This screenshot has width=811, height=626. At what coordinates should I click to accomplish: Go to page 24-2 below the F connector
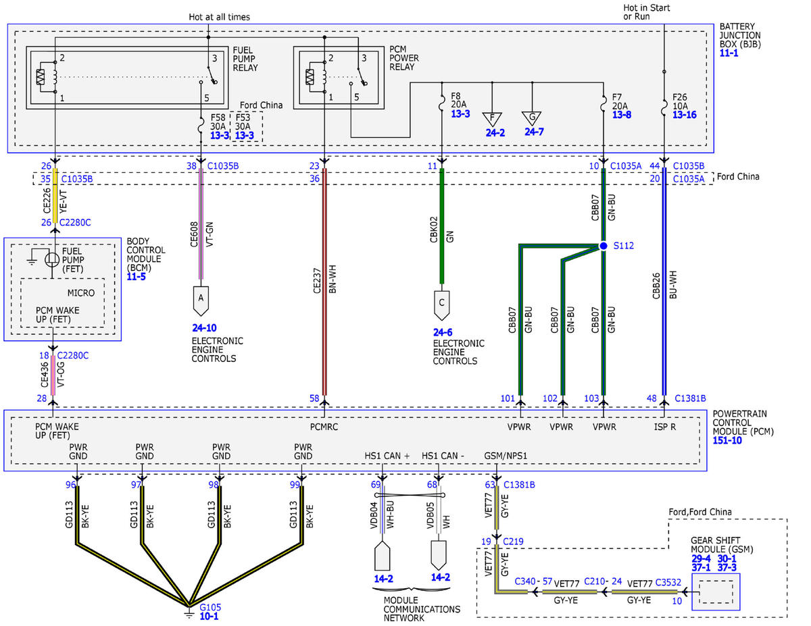[495, 132]
